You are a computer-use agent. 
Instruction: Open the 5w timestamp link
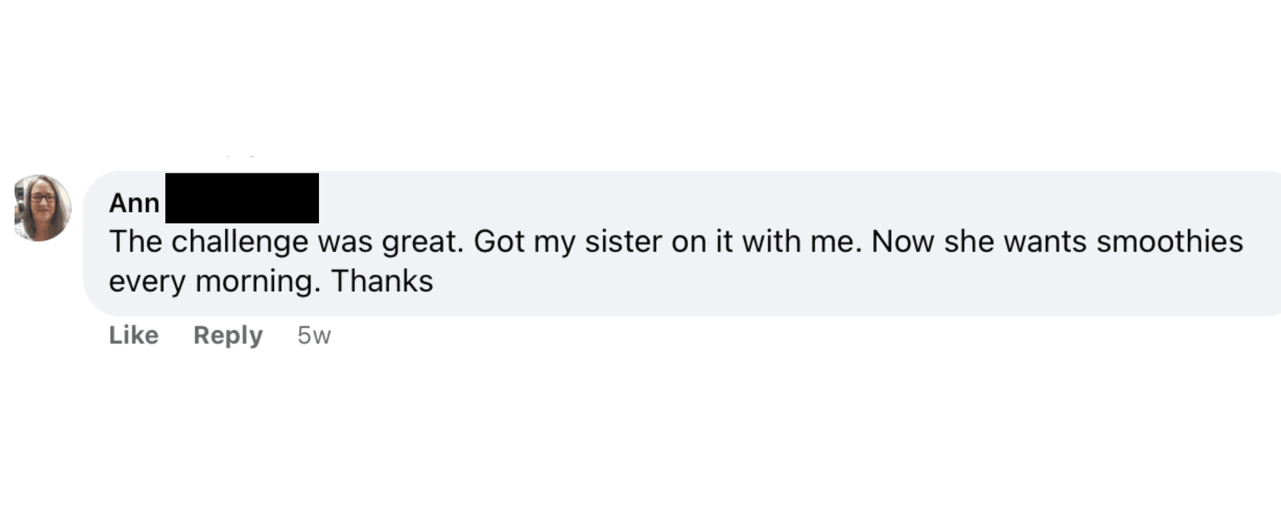[x=314, y=335]
